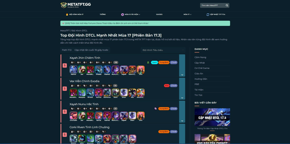Open Corki Riven Tinh Linh Chuông guide title
This screenshot has height=144, width=290.
89,127
